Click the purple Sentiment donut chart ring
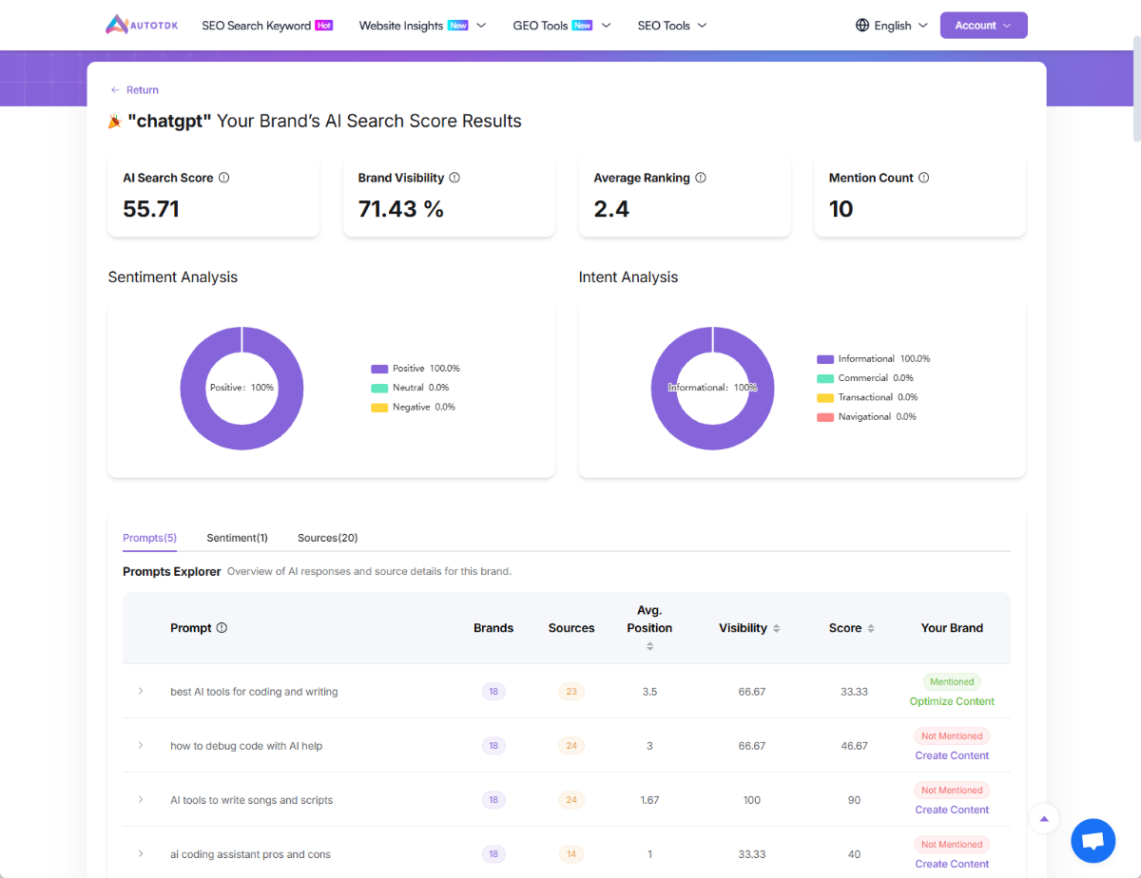This screenshot has width=1141, height=878. tap(193, 389)
